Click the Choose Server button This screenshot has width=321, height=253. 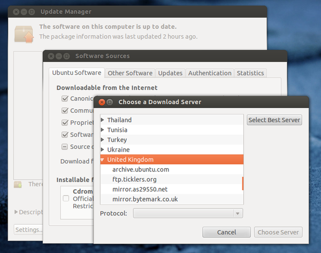tap(278, 232)
